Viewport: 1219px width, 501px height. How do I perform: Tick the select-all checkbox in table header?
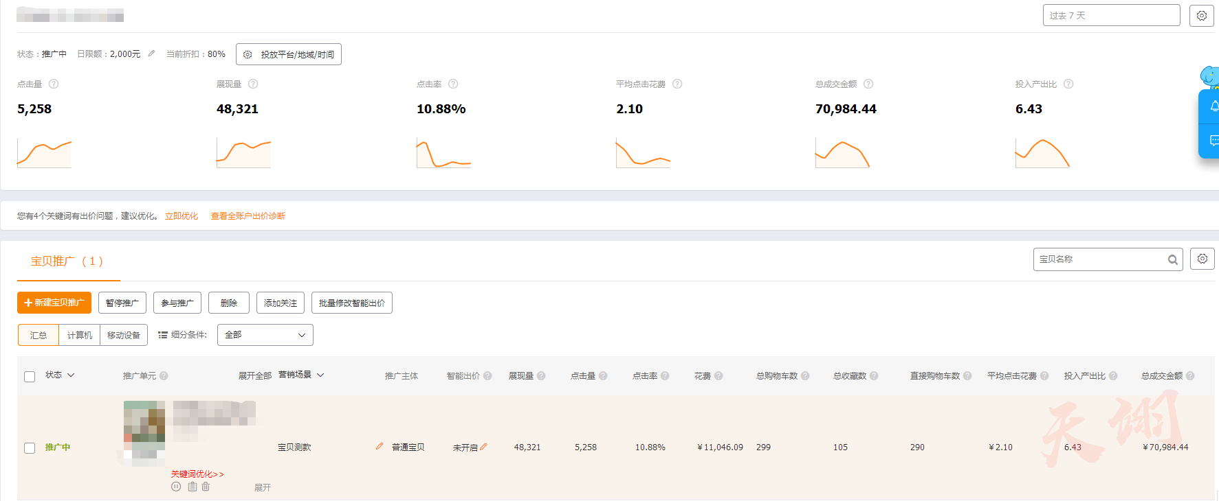(x=30, y=376)
